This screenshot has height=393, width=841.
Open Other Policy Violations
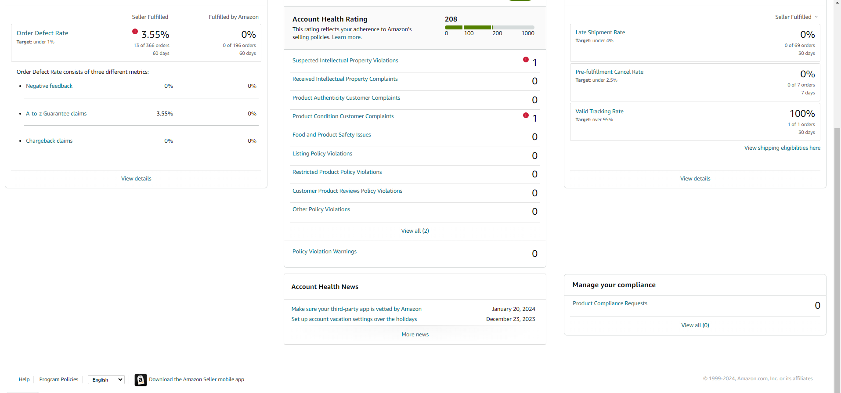(321, 209)
